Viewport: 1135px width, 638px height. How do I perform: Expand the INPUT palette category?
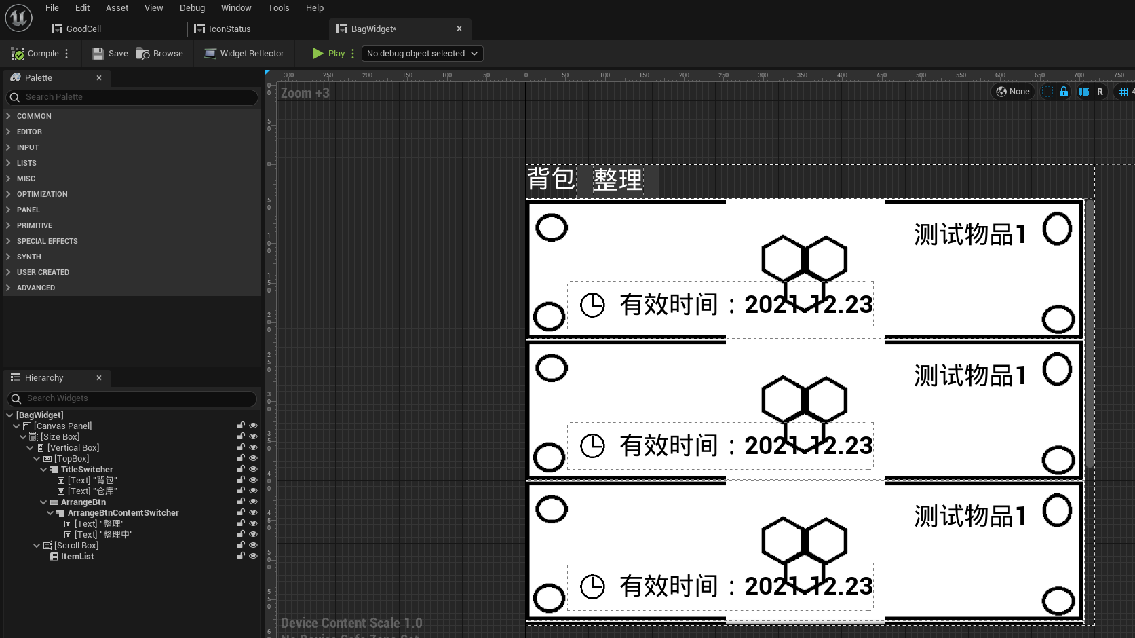pyautogui.click(x=8, y=147)
